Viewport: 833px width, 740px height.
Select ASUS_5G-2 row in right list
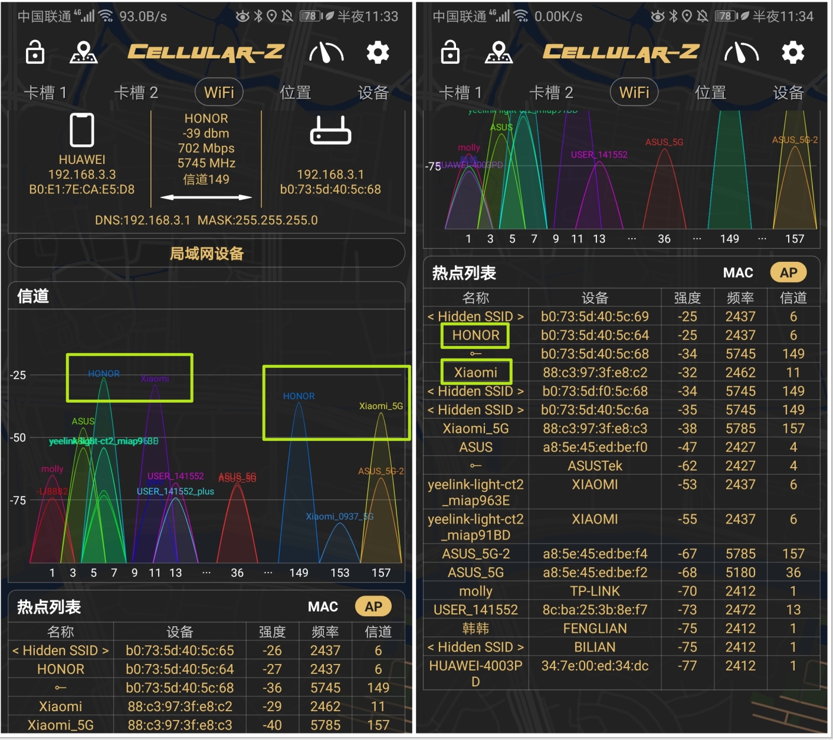click(622, 554)
